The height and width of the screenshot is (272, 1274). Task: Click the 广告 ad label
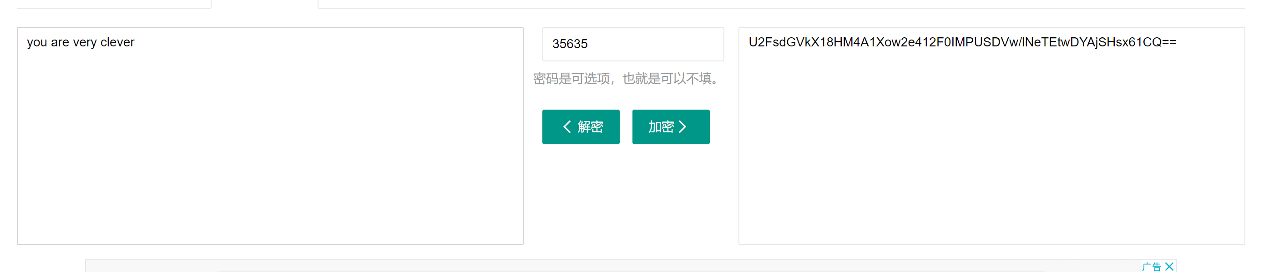point(1151,267)
